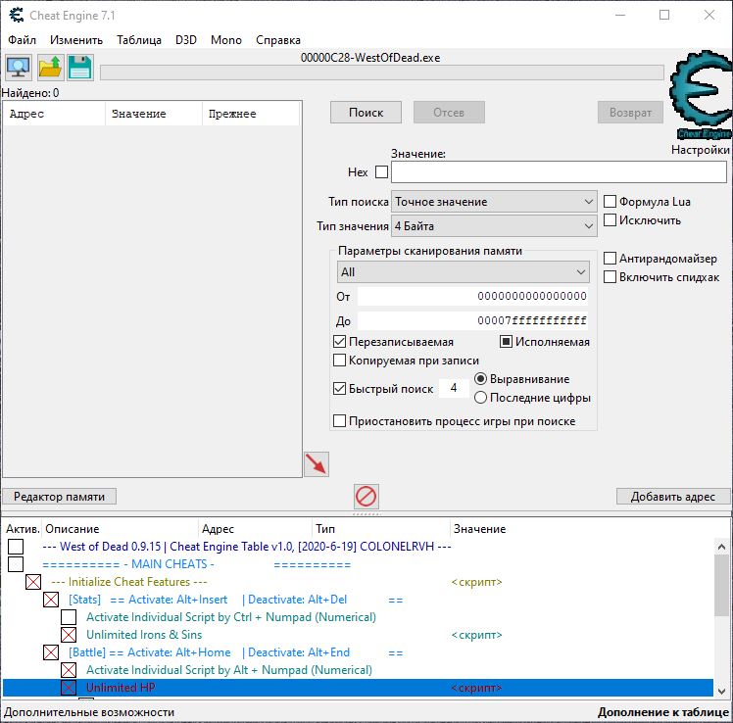Check the West of Dead table header box

click(16, 547)
